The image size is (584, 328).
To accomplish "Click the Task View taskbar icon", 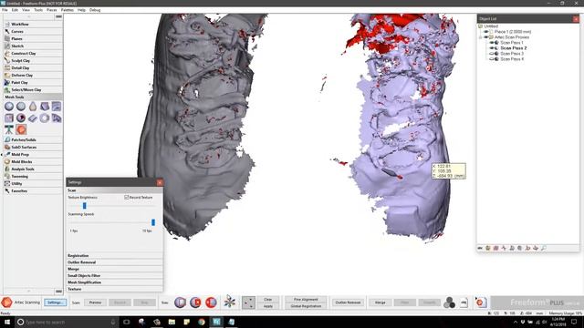I will point(127,322).
